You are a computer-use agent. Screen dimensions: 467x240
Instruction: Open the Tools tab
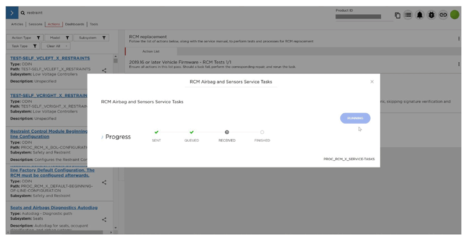click(94, 24)
